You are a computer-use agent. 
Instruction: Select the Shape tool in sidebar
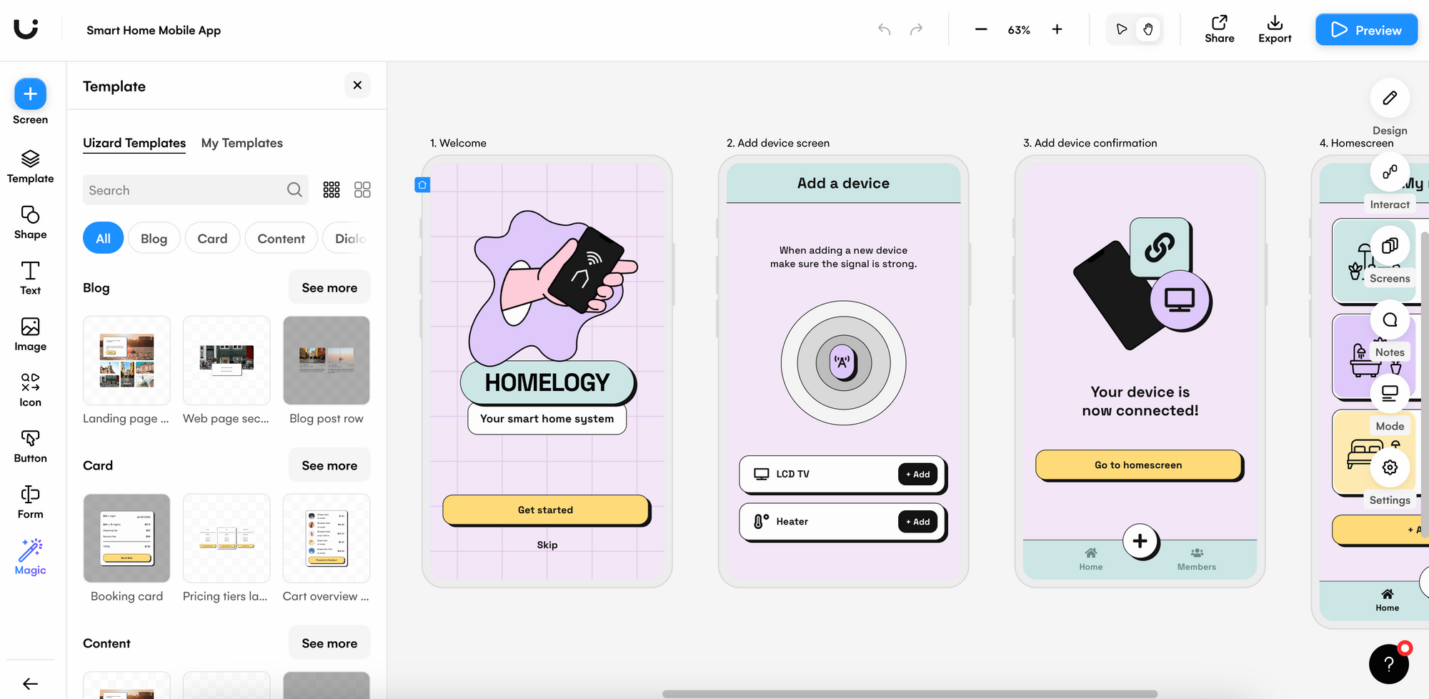(x=30, y=222)
